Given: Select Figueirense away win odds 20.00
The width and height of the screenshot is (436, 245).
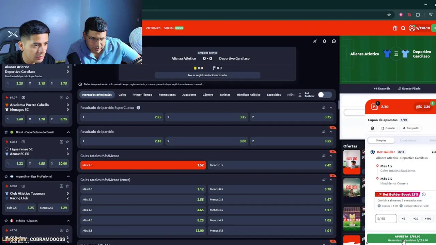Looking at the screenshot, I should [x=59, y=163].
